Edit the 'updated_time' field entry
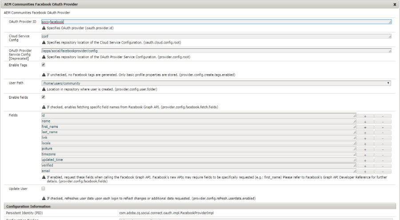The width and height of the screenshot is (400, 220). pos(199,160)
